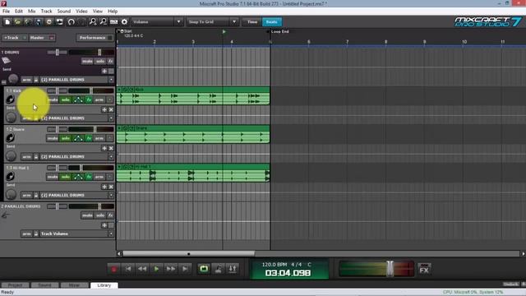Adjust master volume slider in transport
The image size is (526, 296).
(390, 269)
